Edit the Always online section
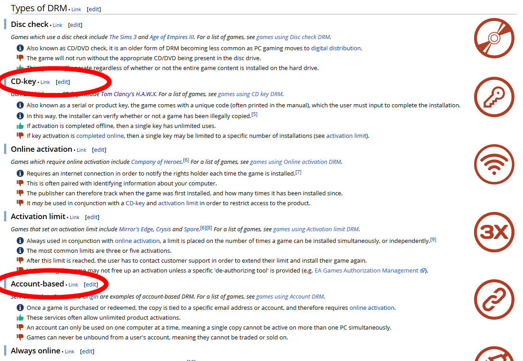Screen dimensions: 523x361 (x=87, y=352)
